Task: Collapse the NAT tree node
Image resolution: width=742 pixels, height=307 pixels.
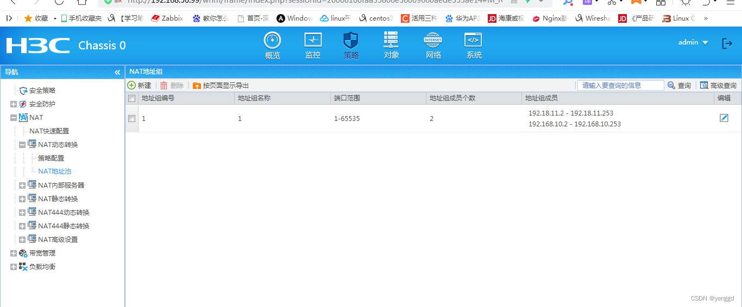Action: (14, 118)
